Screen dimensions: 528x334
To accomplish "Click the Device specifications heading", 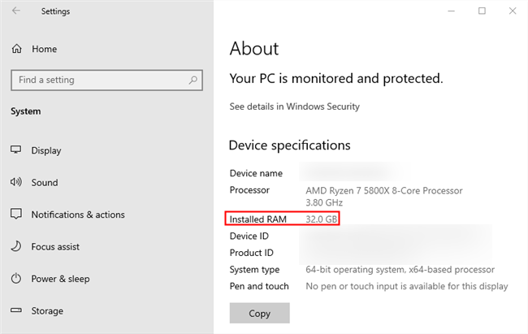I will [289, 145].
